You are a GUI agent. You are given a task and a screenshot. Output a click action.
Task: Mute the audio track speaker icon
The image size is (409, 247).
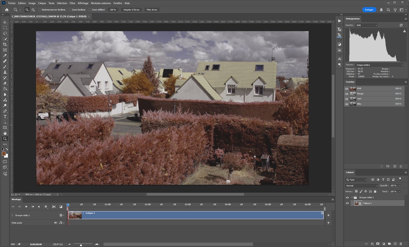[x=56, y=223]
